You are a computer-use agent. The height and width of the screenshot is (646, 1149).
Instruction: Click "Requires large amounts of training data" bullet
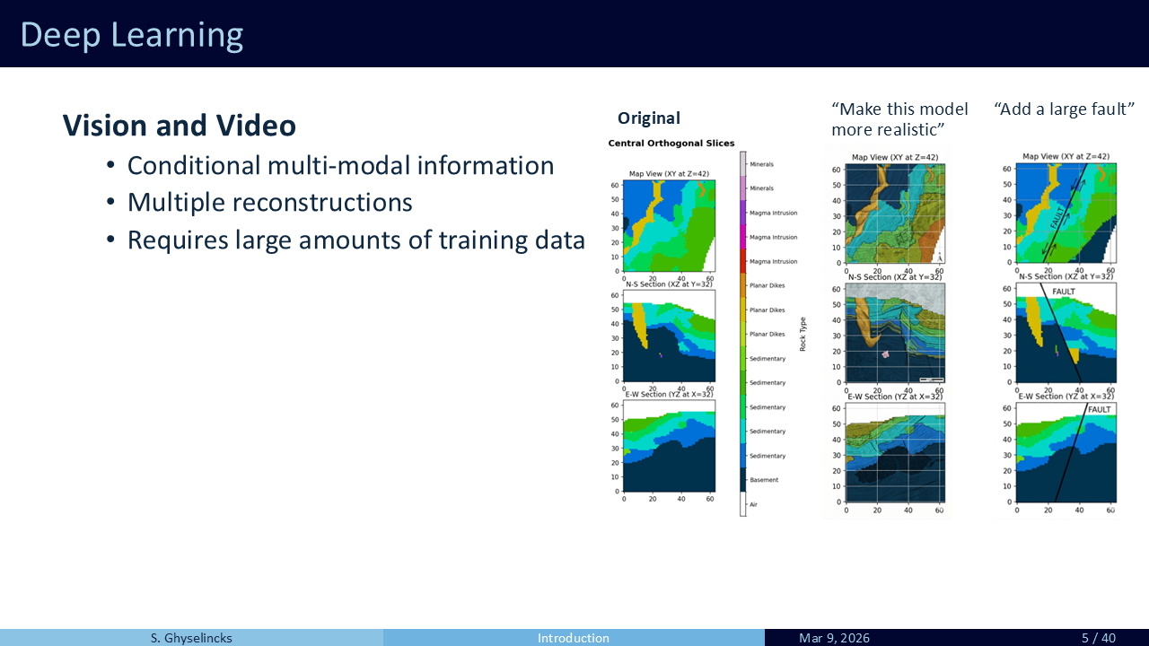[x=355, y=240]
